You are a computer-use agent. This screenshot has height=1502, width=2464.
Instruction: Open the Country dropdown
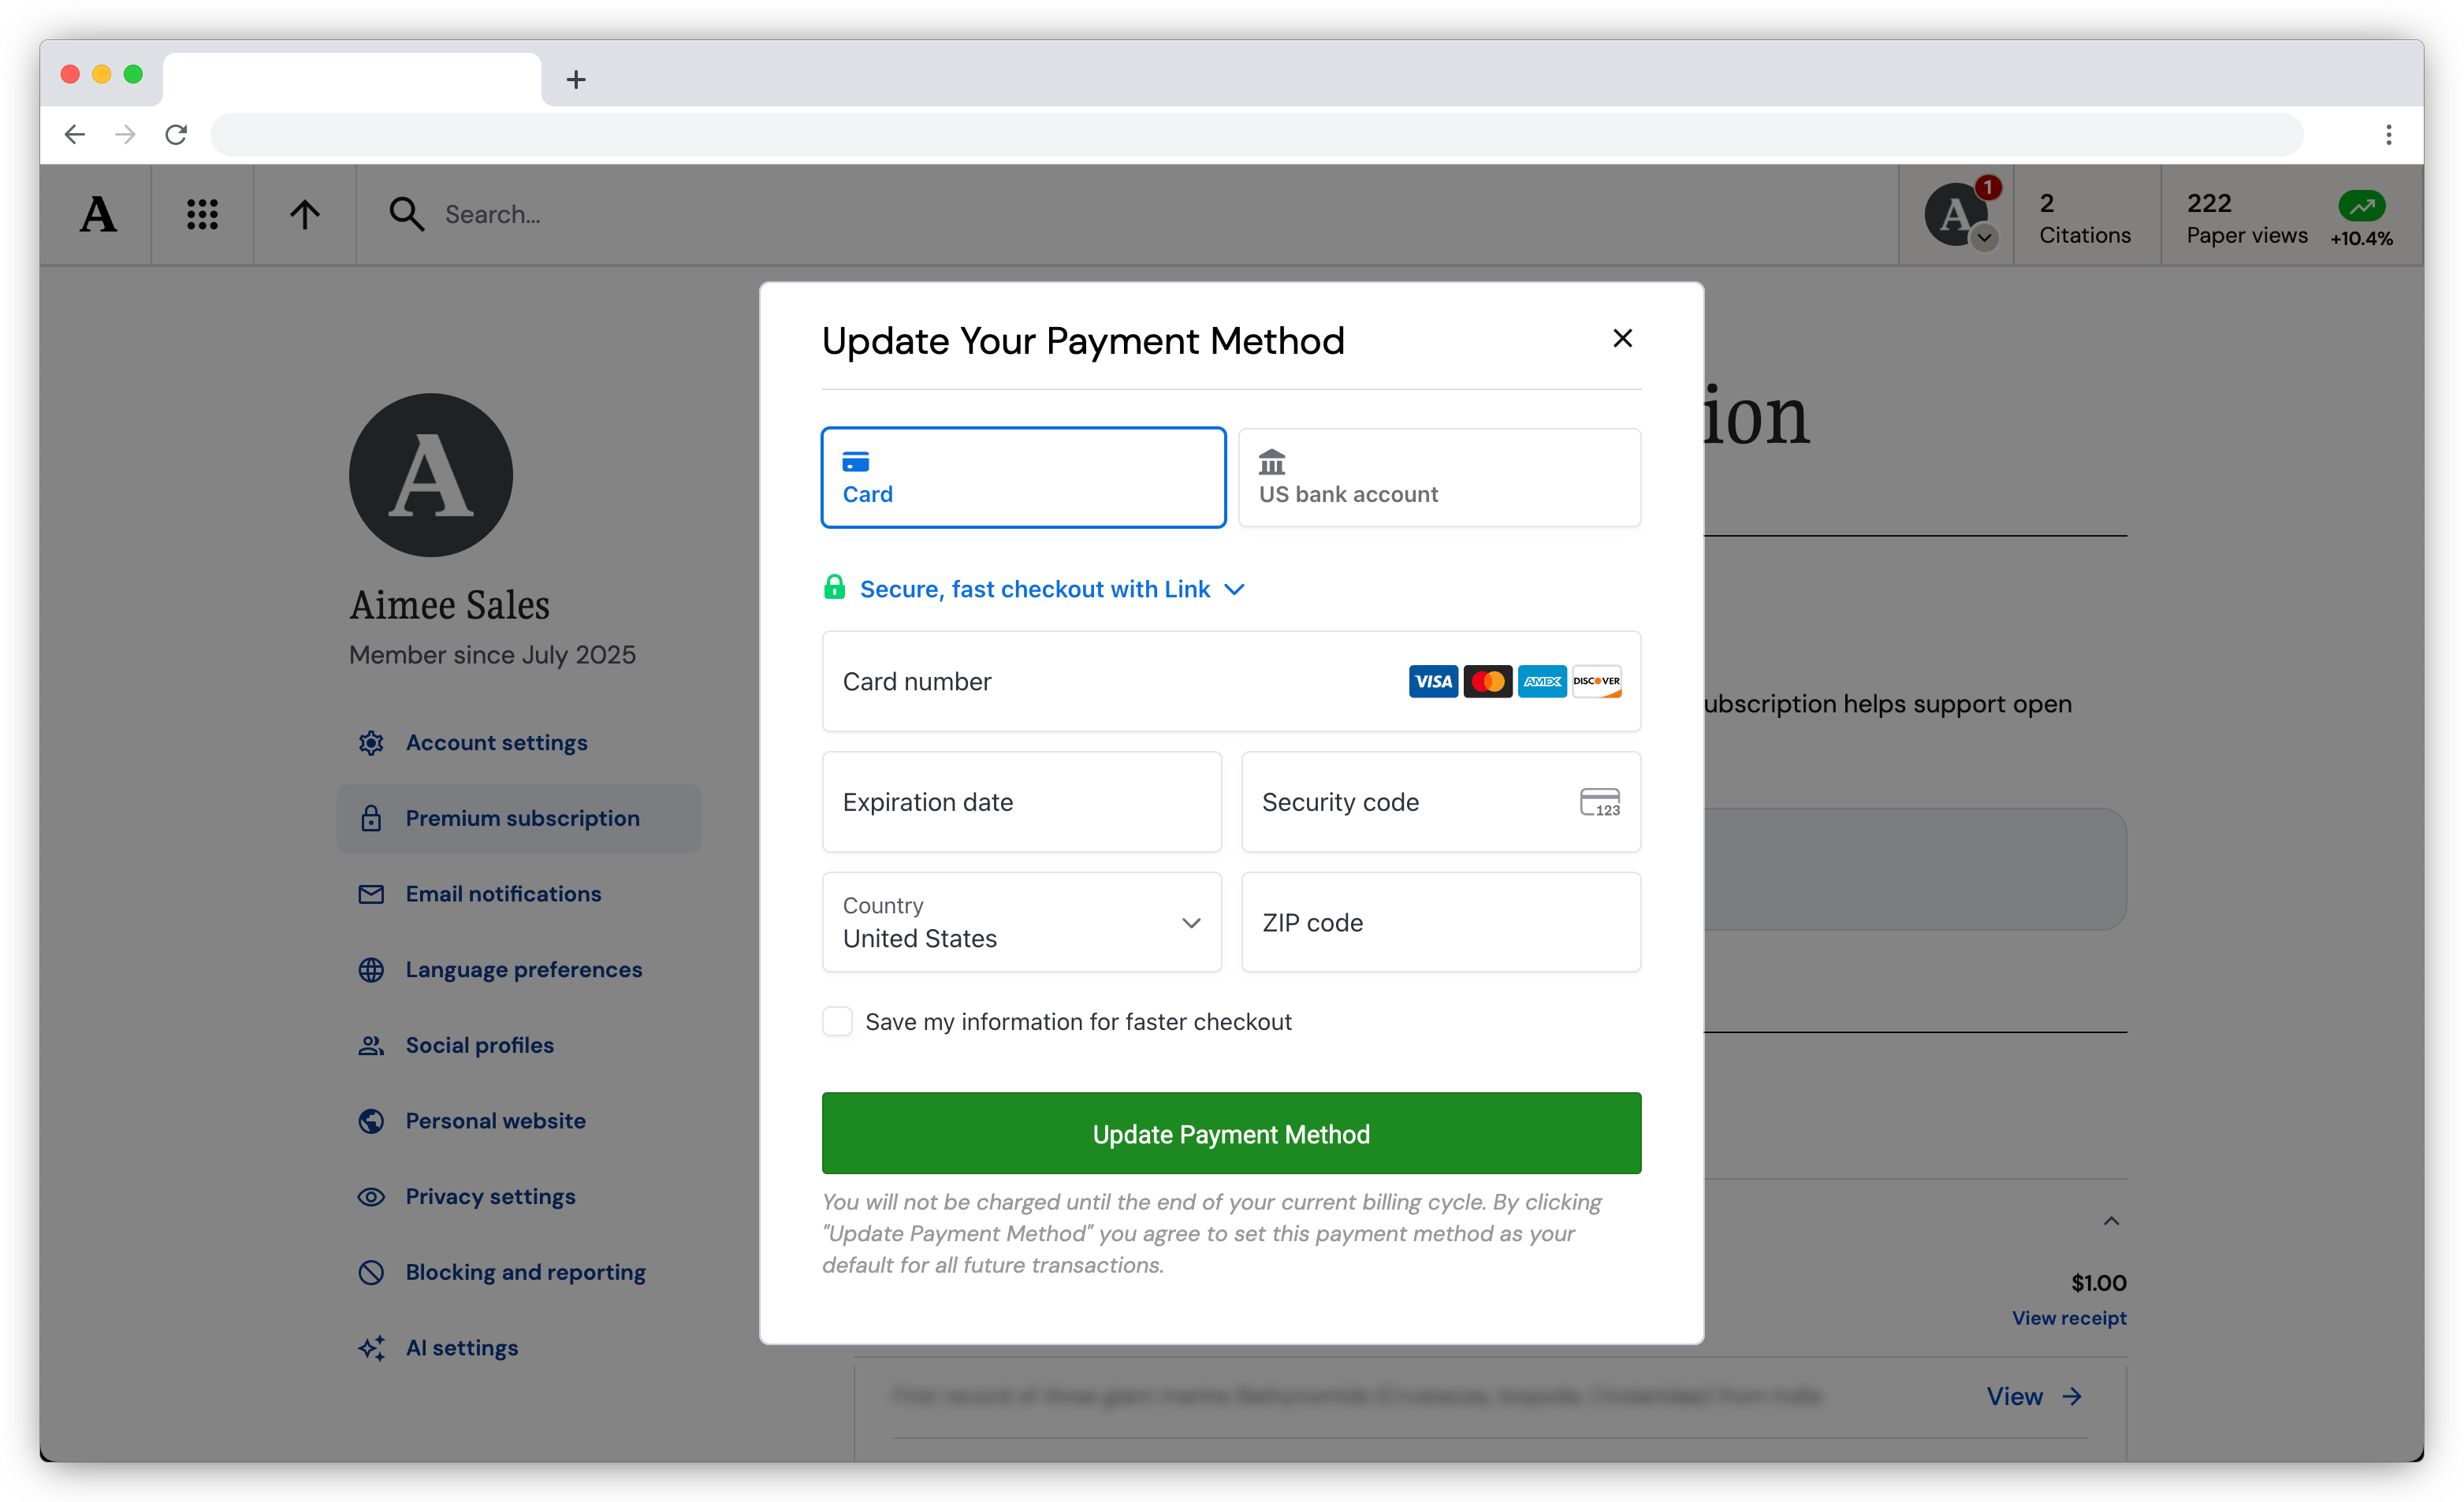click(1021, 922)
